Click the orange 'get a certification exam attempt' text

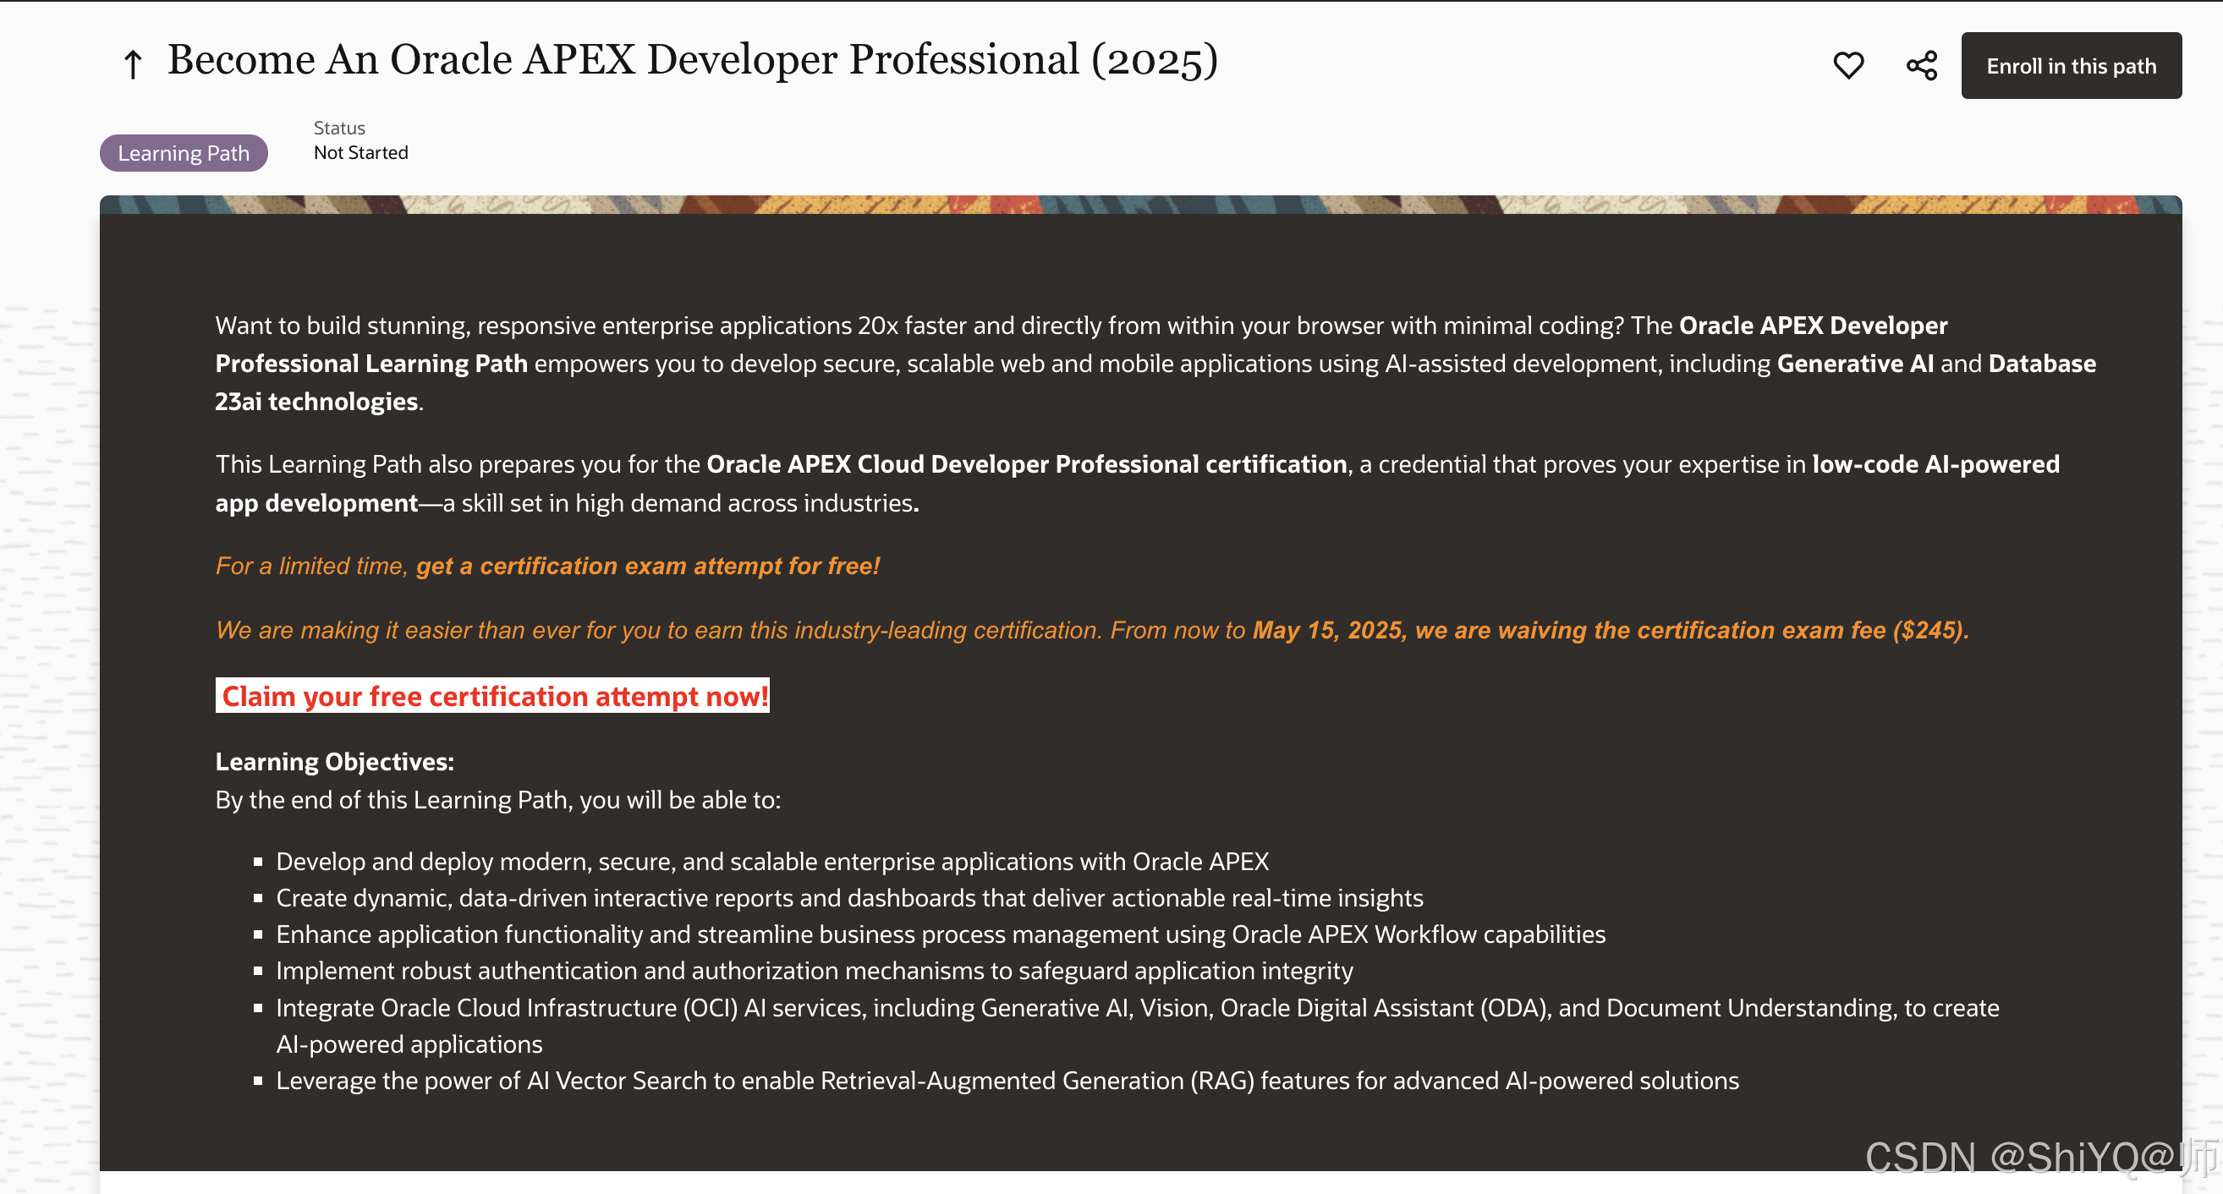(647, 566)
